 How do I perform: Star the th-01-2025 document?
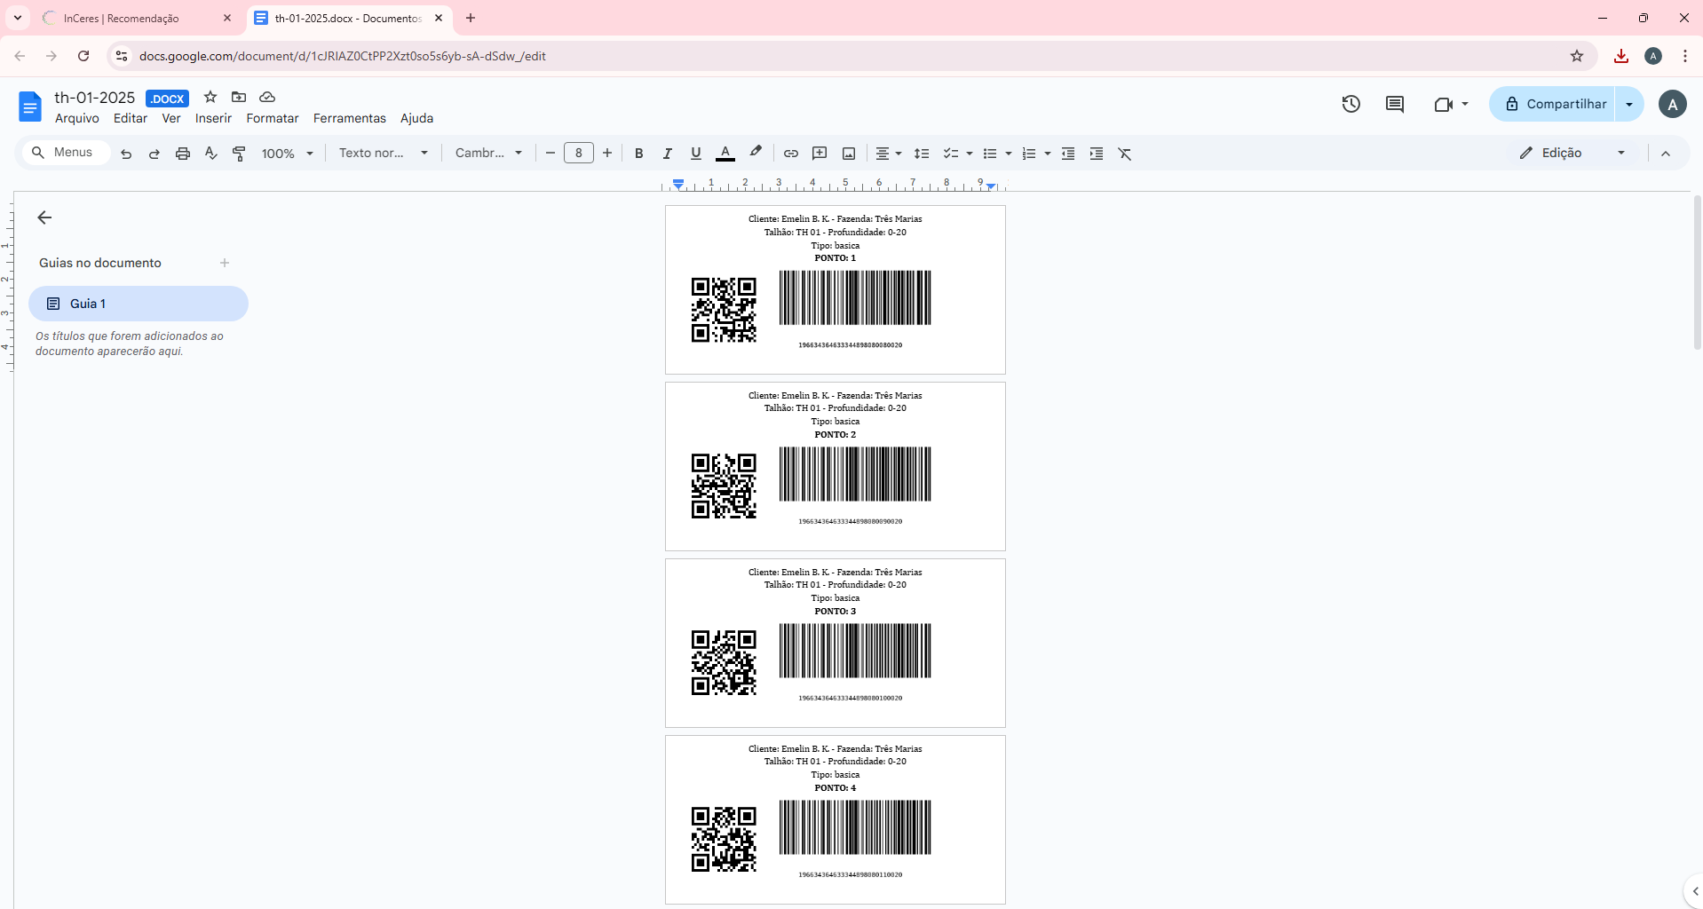210,97
